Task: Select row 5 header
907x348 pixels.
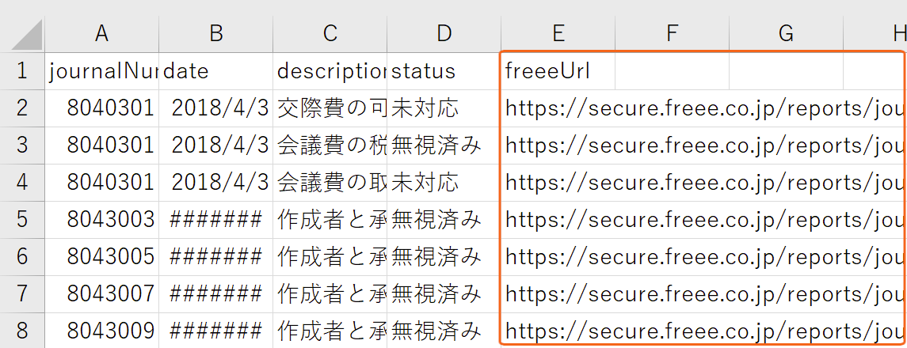Action: pos(22,220)
